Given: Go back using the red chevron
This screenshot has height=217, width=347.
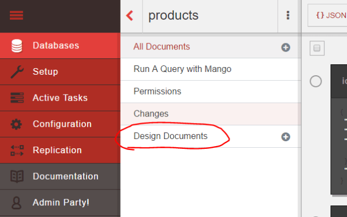Looking at the screenshot, I should point(130,16).
